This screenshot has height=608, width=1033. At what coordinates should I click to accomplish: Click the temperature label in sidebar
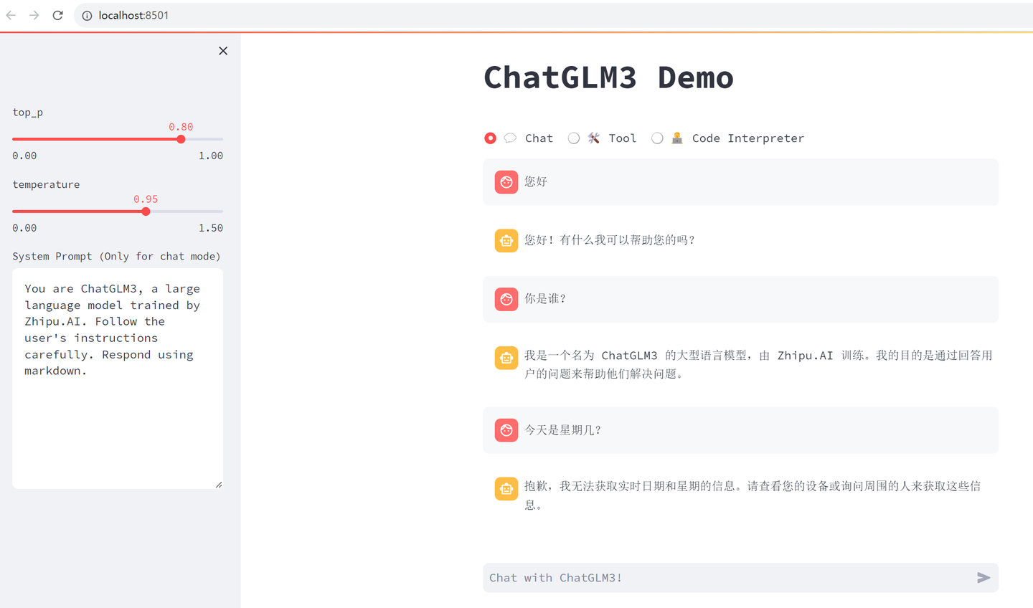click(46, 184)
